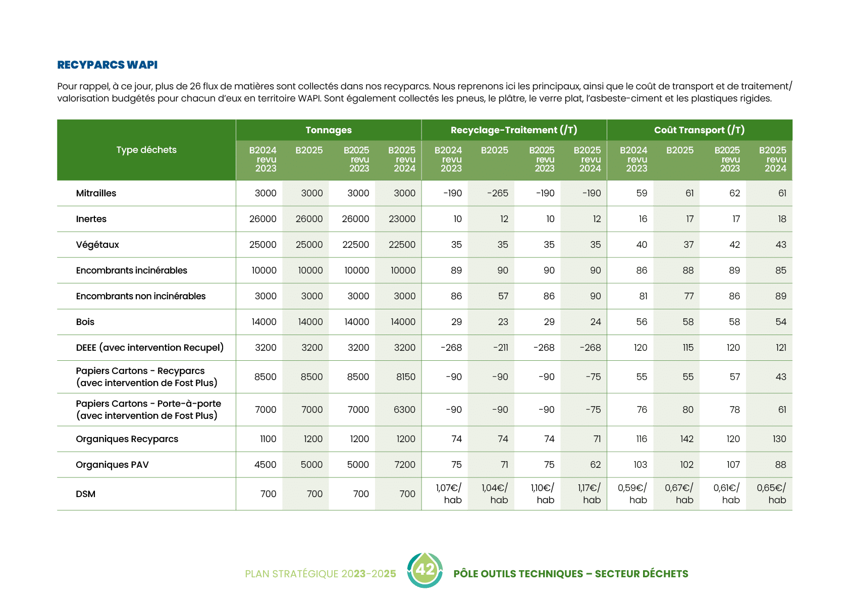Click the Coût Transport (/T) header
The image size is (850, 601).
coord(699,130)
